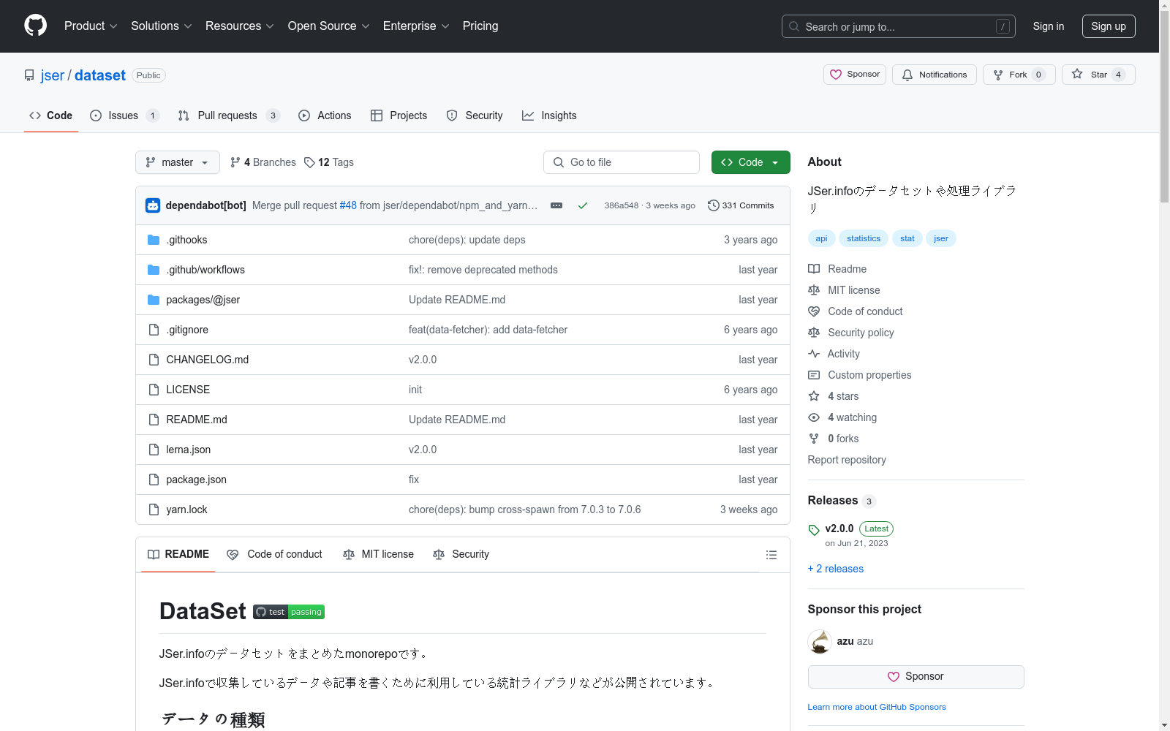Viewport: 1170px width, 731px height.
Task: Click the Notifications bell button
Action: point(934,75)
